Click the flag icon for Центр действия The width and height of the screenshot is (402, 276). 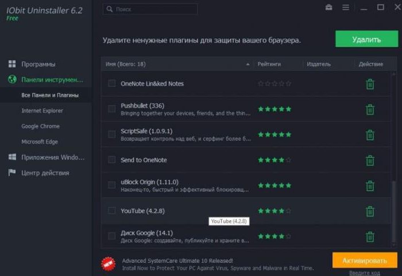12,173
